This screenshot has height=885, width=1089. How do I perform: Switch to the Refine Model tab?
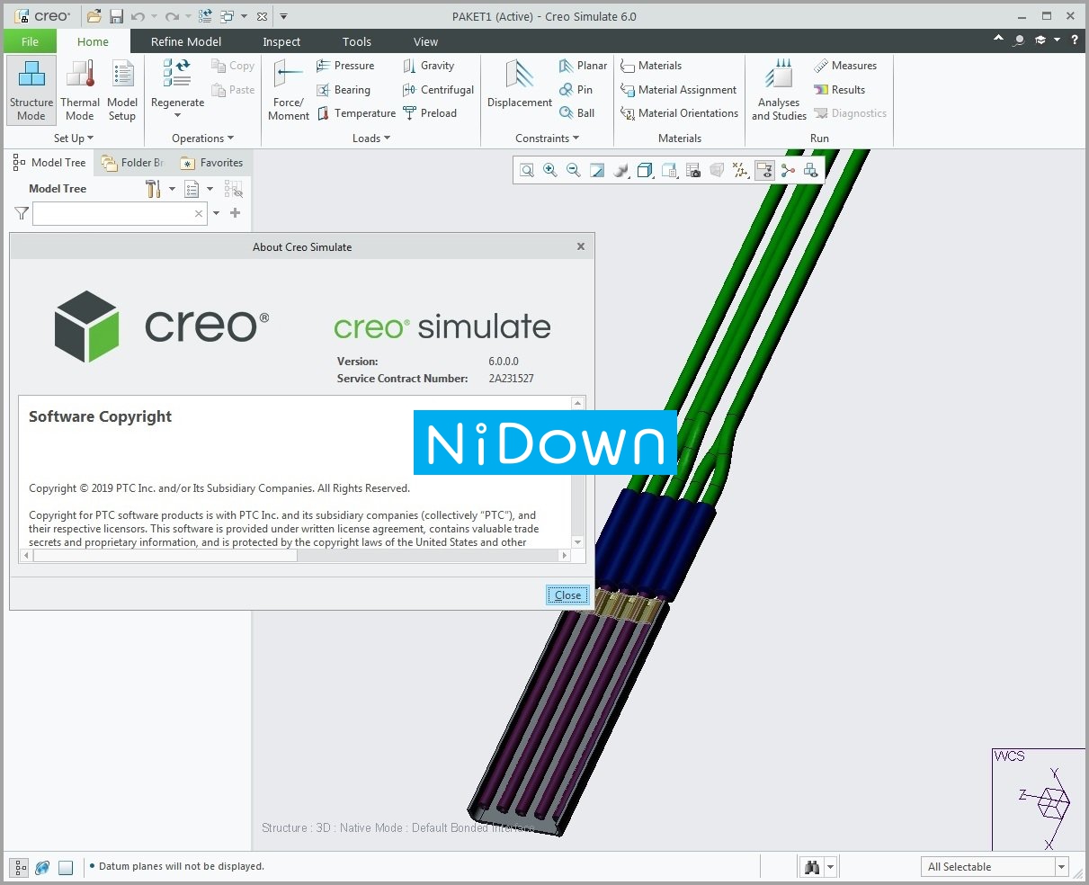(x=186, y=41)
